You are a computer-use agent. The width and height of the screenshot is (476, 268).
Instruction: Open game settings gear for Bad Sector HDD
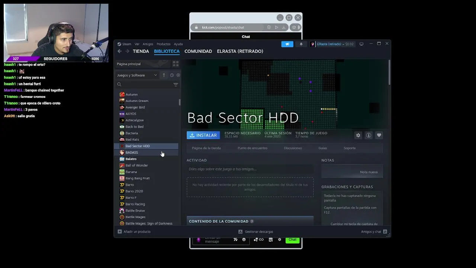click(x=358, y=135)
